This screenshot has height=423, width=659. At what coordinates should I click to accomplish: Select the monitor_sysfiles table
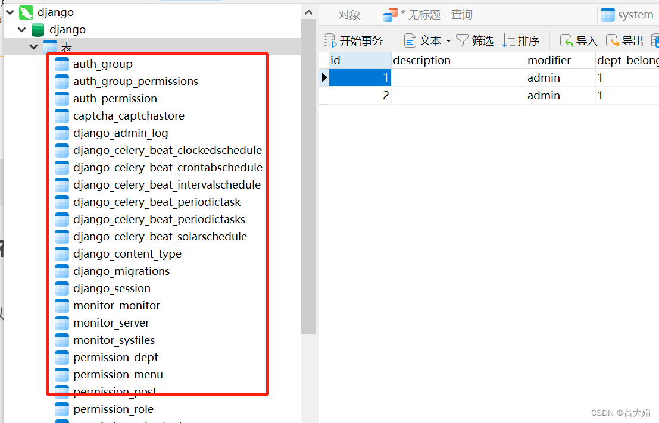pos(114,340)
